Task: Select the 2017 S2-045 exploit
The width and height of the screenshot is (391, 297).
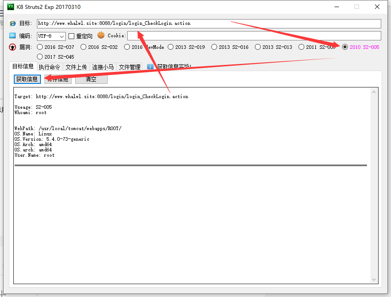Action: point(40,56)
